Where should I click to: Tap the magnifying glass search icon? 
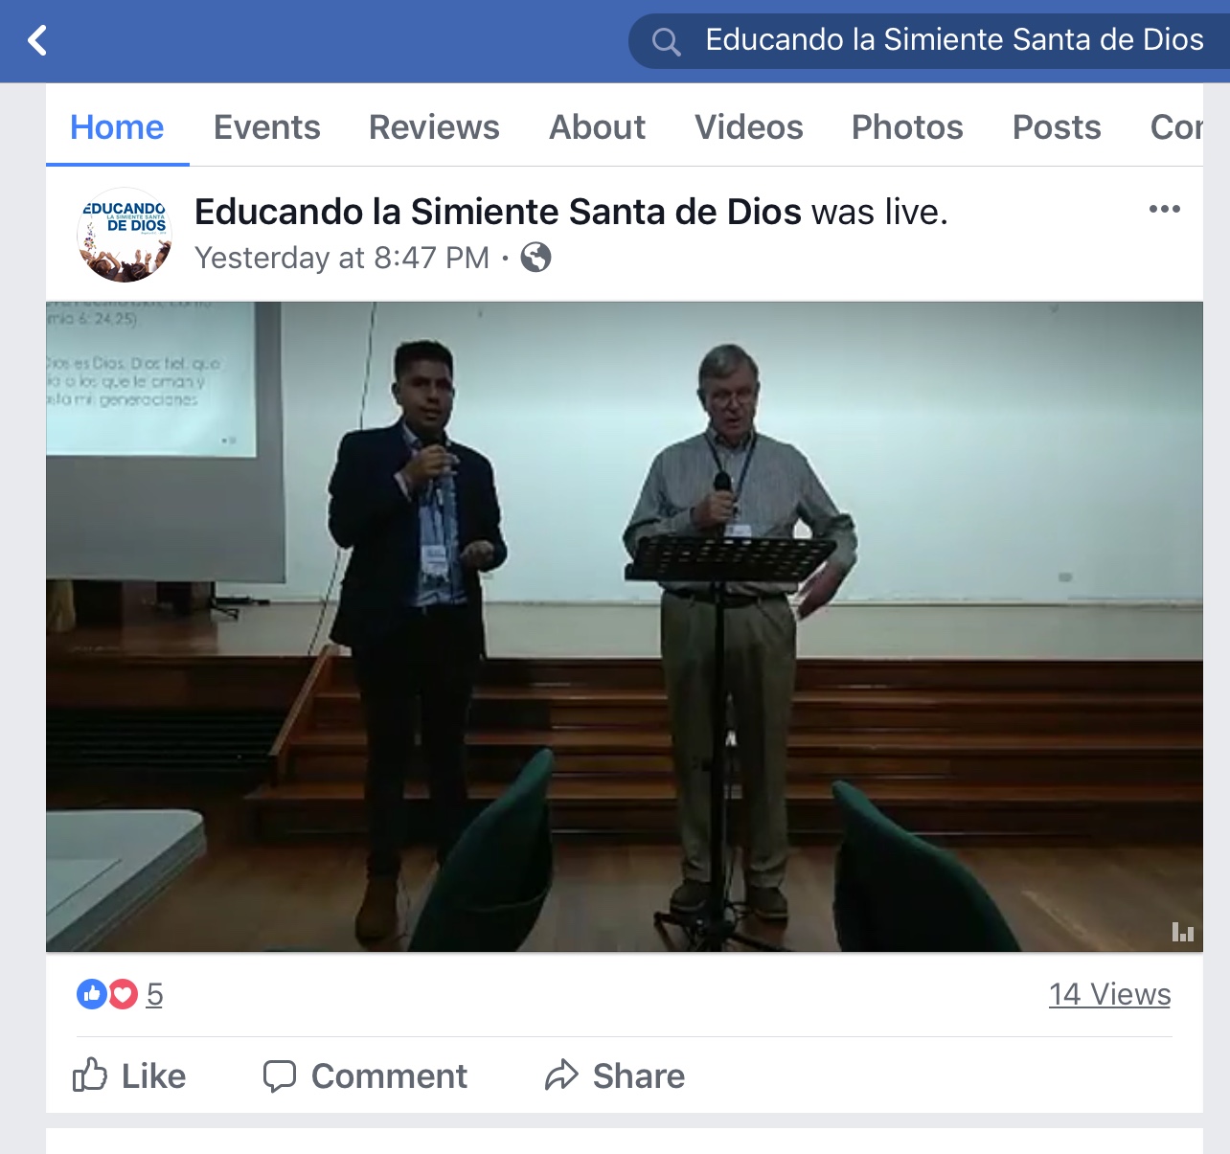[666, 41]
